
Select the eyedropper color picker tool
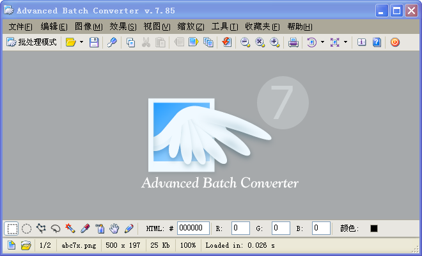coord(85,228)
